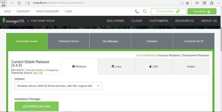Open browser more options ellipsis
The width and height of the screenshot is (222, 112).
tap(219, 3)
